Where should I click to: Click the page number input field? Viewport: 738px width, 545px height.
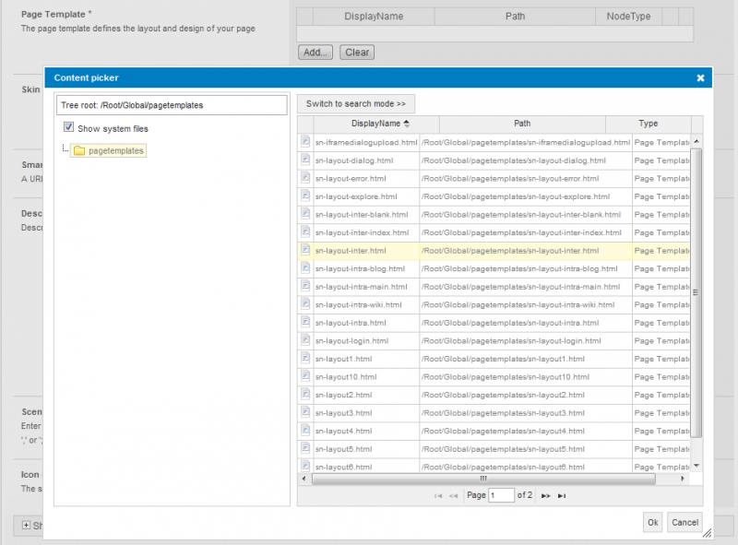click(x=501, y=495)
